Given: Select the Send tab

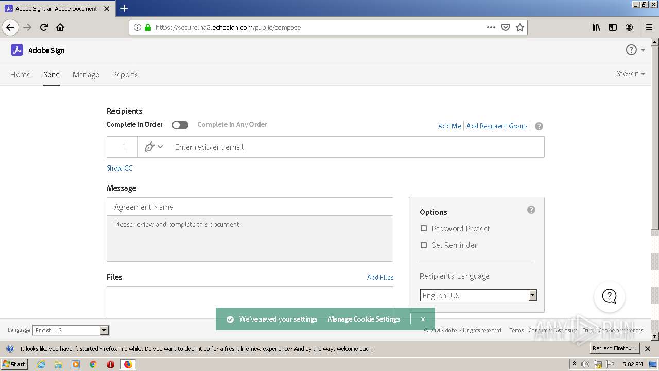Looking at the screenshot, I should click(51, 75).
